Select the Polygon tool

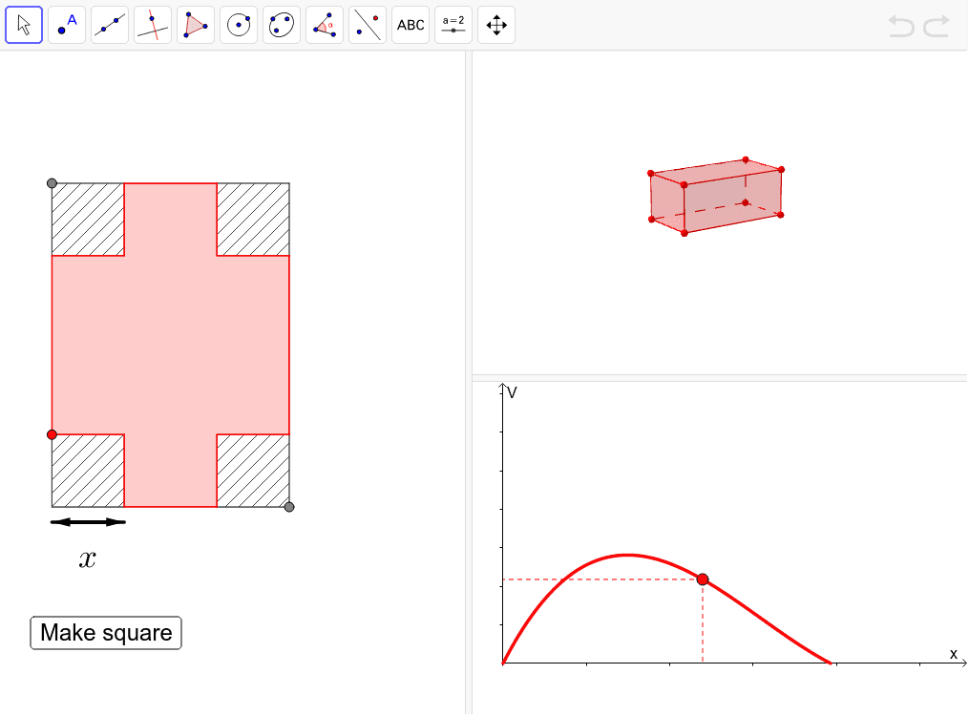(x=195, y=24)
